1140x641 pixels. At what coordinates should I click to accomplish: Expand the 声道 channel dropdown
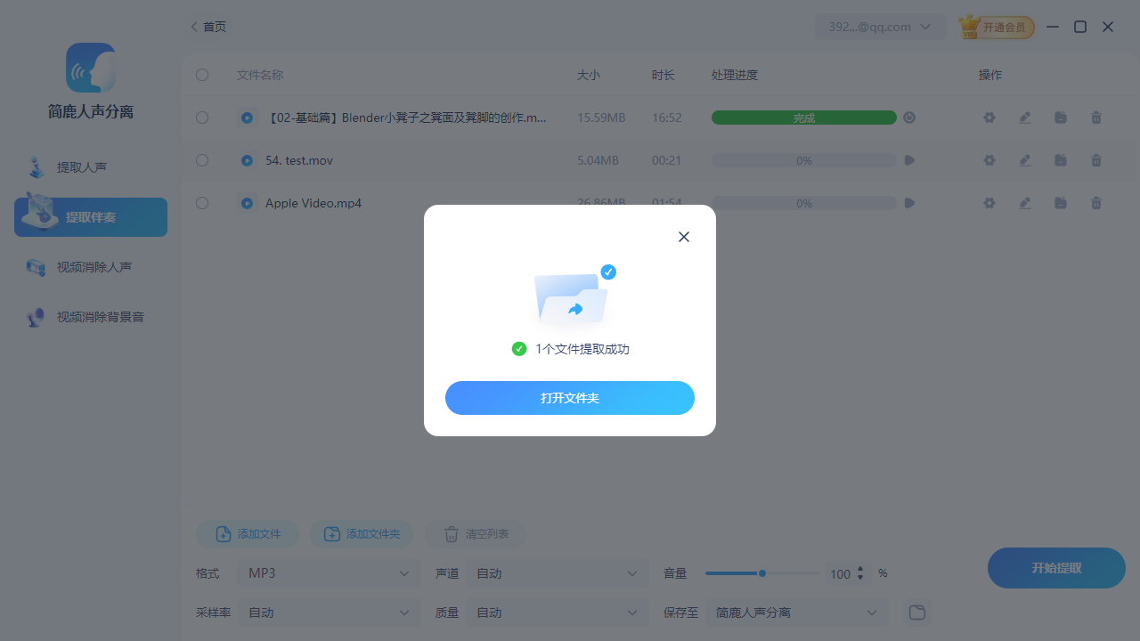(x=557, y=573)
